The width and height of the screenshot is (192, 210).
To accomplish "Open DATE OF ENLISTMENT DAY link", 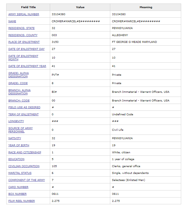I will [x=26, y=49].
